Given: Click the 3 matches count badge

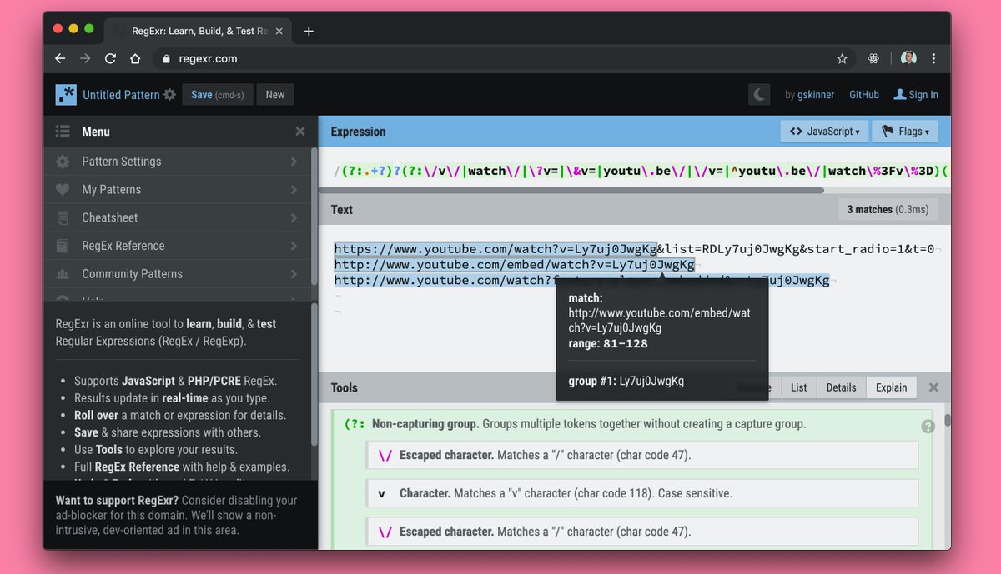Looking at the screenshot, I should (x=887, y=210).
